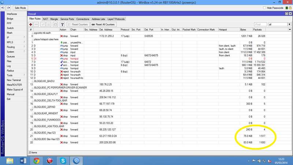
Task: Open Mesh in the sidebar
Action: click(10, 33)
